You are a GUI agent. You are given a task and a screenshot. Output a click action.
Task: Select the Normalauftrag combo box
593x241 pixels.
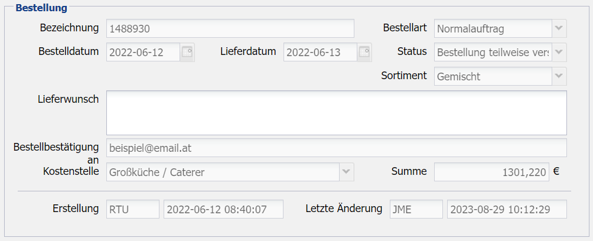(493, 28)
